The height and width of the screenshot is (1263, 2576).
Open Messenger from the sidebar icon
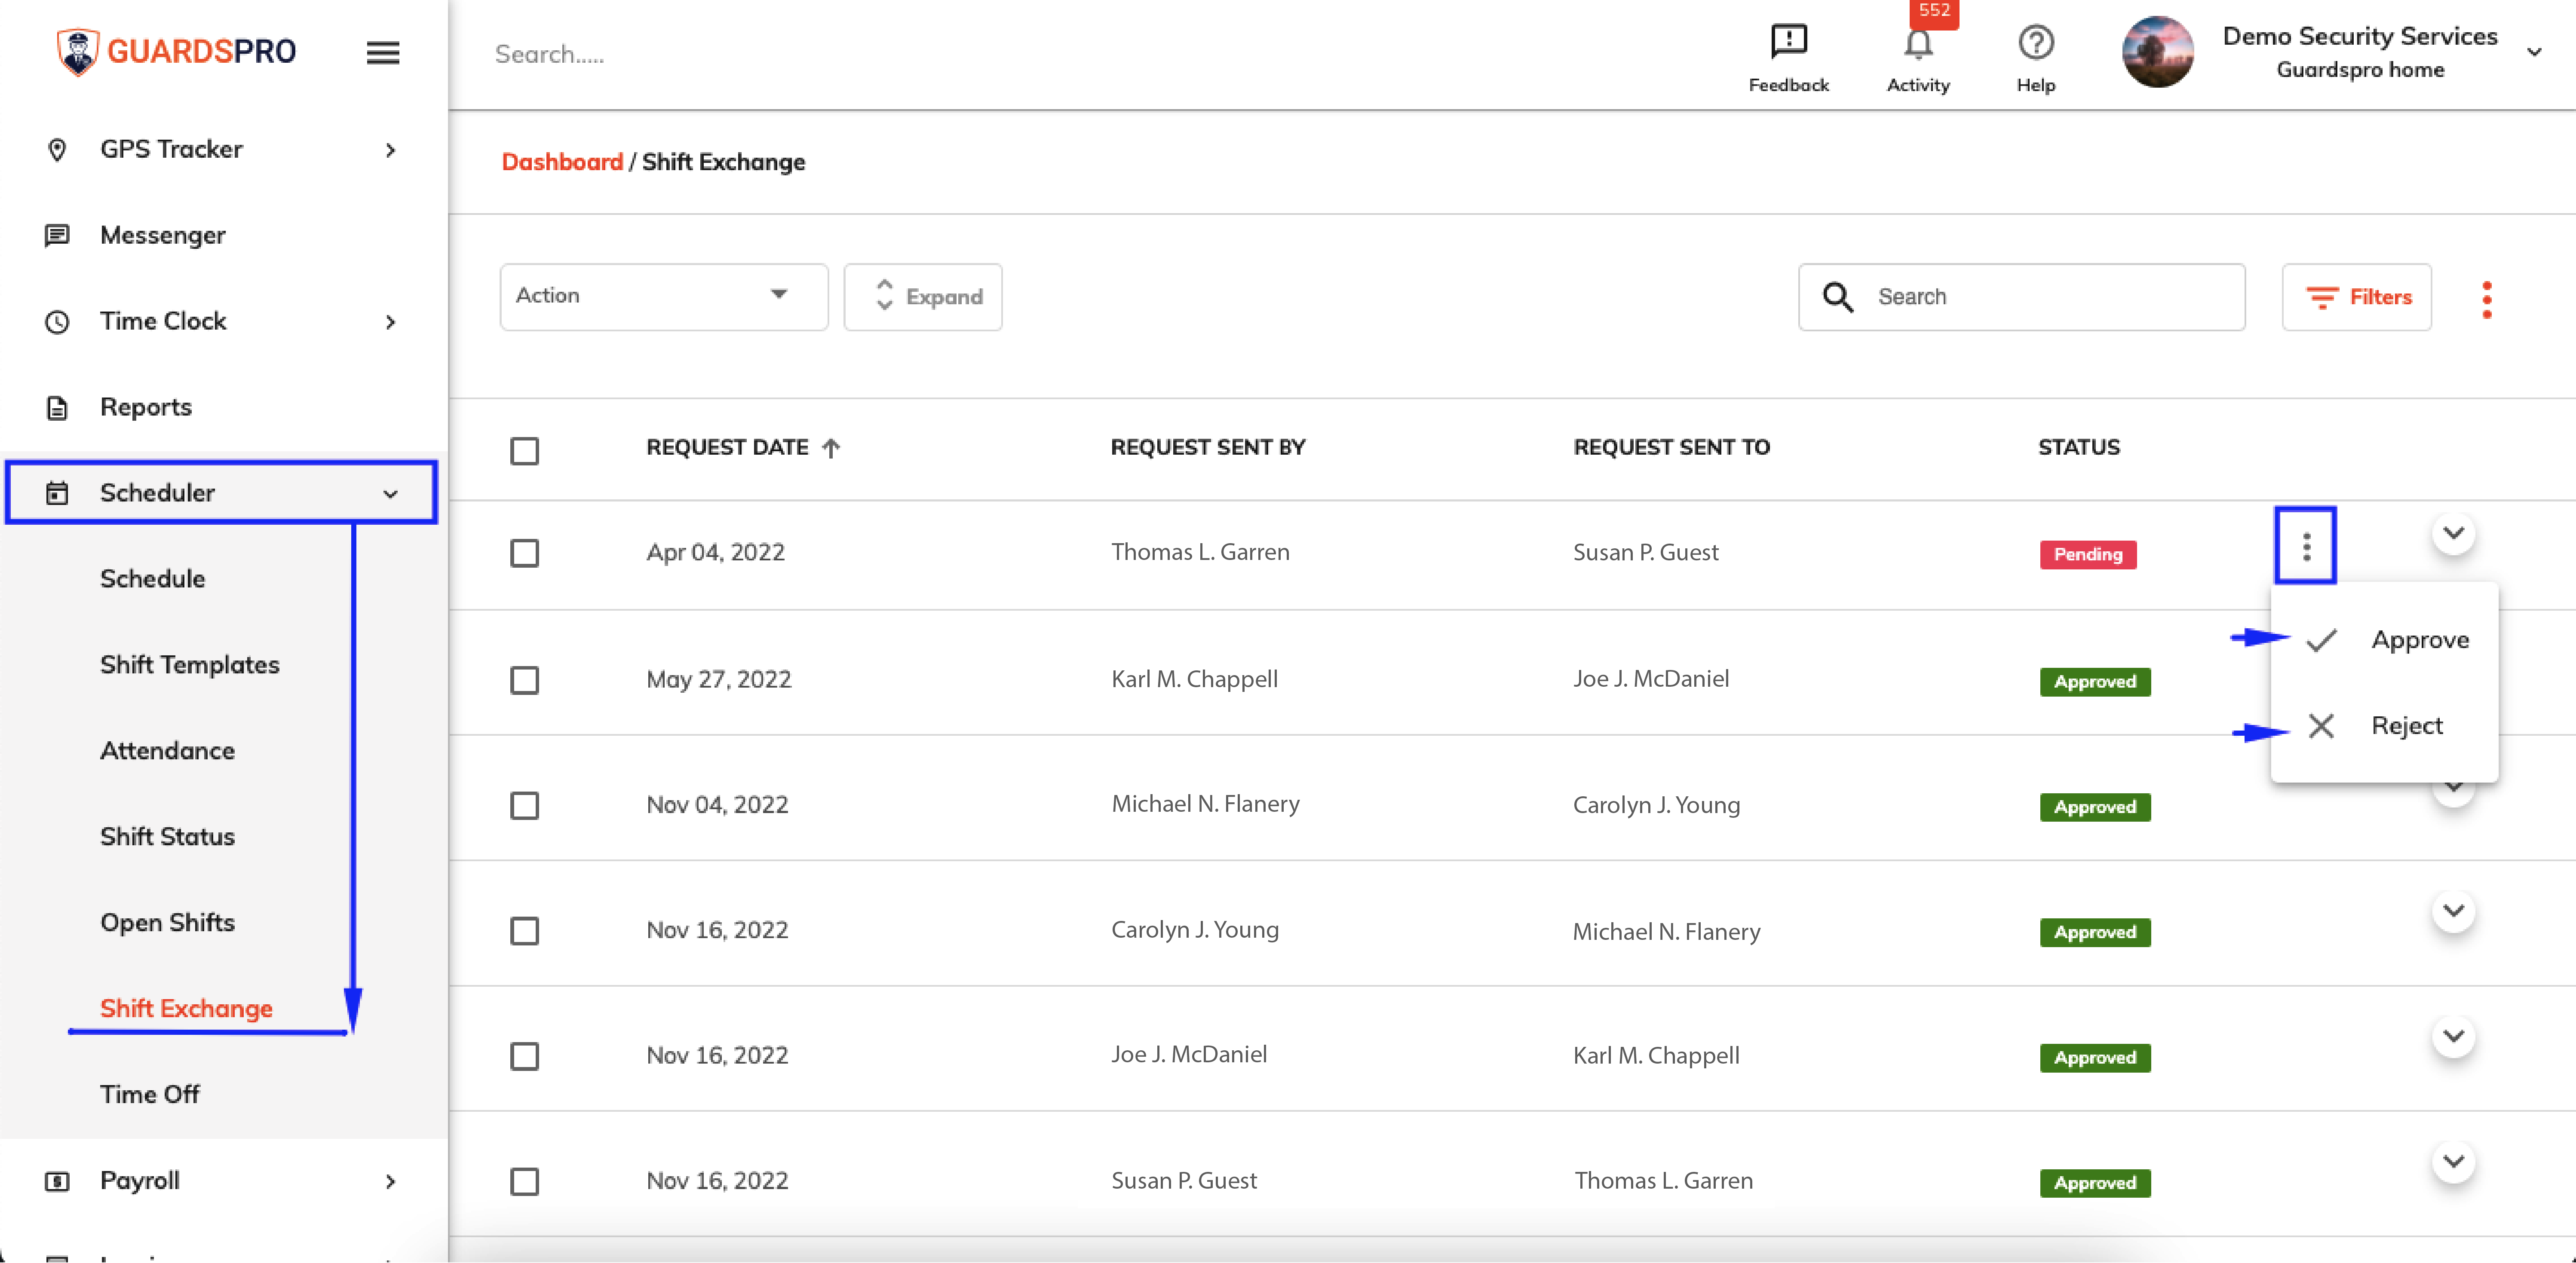click(57, 235)
